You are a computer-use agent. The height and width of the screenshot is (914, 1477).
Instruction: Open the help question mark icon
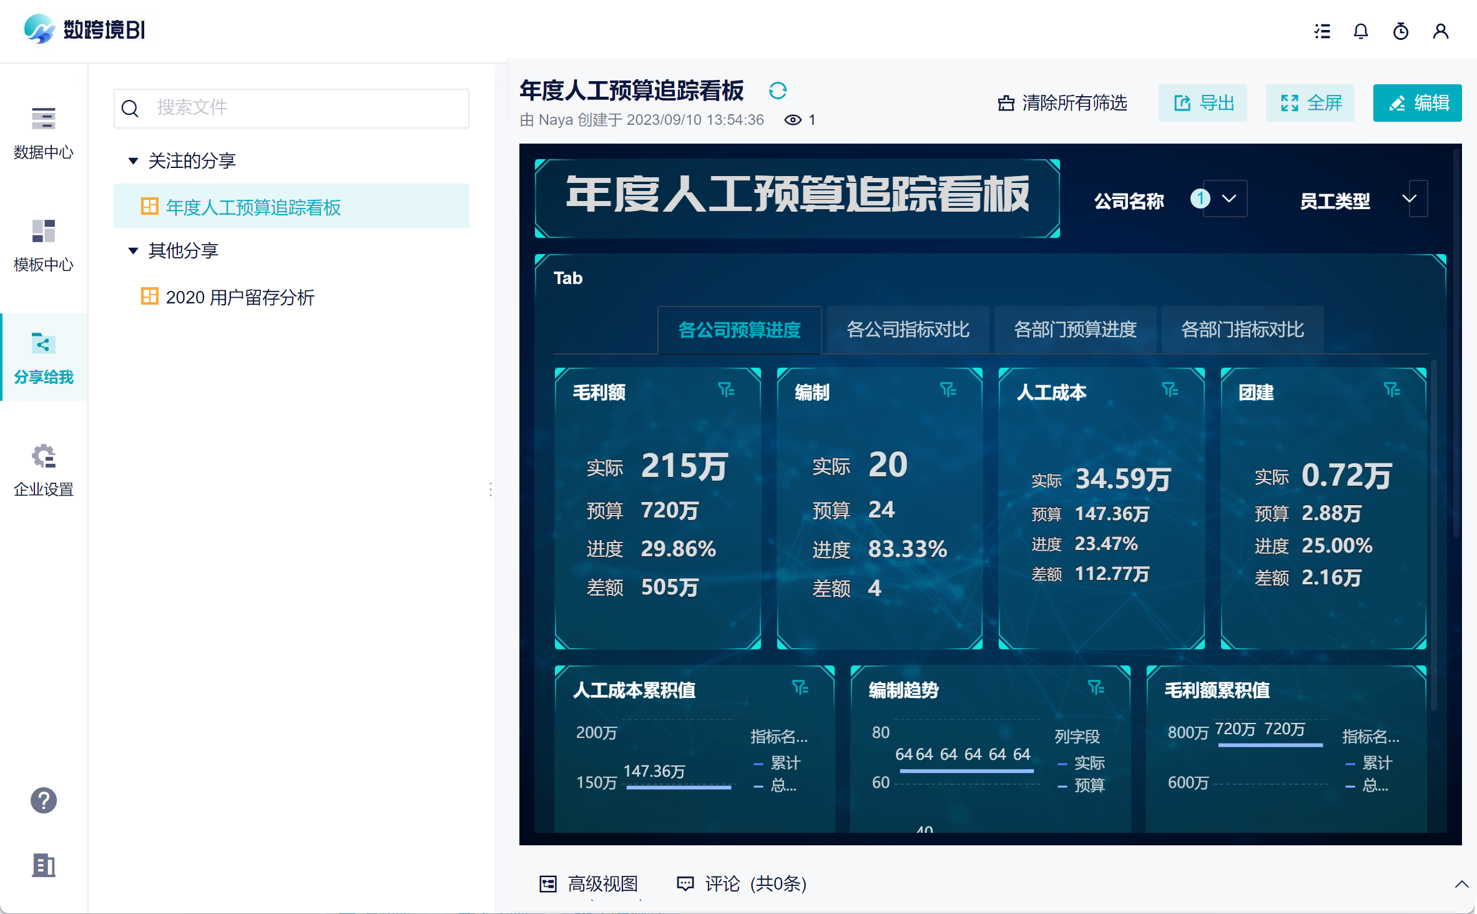44,800
